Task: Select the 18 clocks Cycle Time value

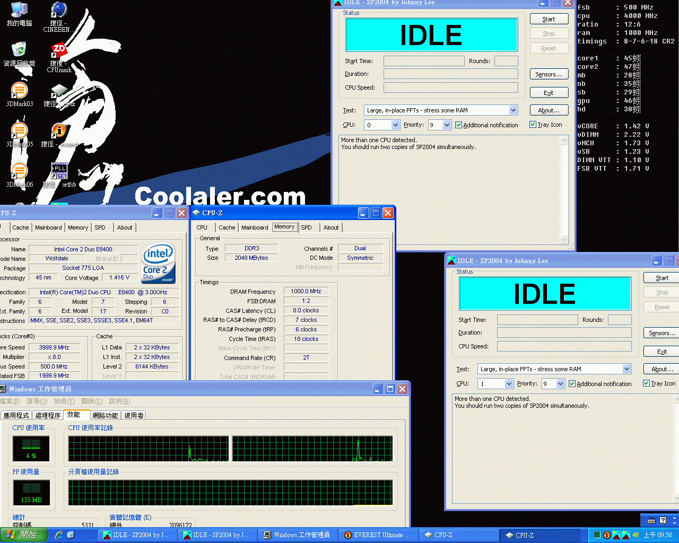Action: [306, 339]
